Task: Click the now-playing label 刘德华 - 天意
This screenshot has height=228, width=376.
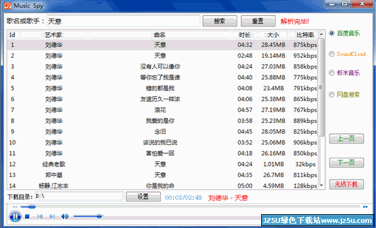Action: [x=228, y=198]
